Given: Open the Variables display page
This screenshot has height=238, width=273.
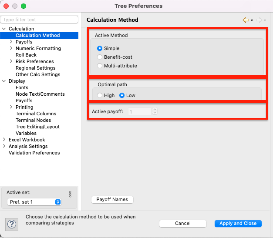Looking at the screenshot, I should tap(26, 133).
